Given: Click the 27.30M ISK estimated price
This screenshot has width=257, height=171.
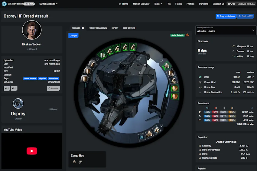Looking at the screenshot, I should pyautogui.click(x=54, y=82).
